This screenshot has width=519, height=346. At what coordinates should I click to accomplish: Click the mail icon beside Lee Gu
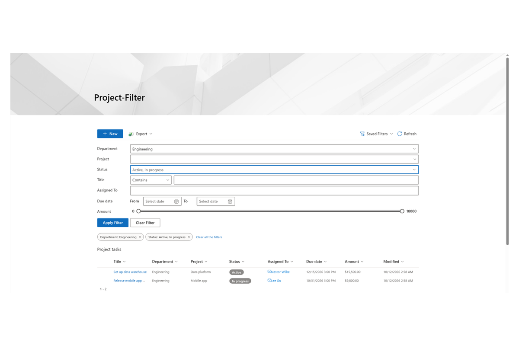pos(269,280)
